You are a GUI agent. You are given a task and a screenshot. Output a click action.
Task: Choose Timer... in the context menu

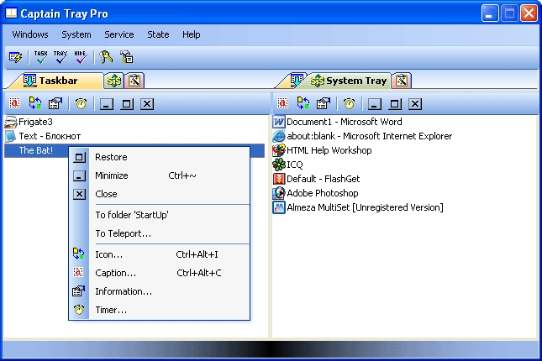111,310
